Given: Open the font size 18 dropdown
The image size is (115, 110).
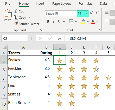Looking at the screenshot, I should 86,13.
